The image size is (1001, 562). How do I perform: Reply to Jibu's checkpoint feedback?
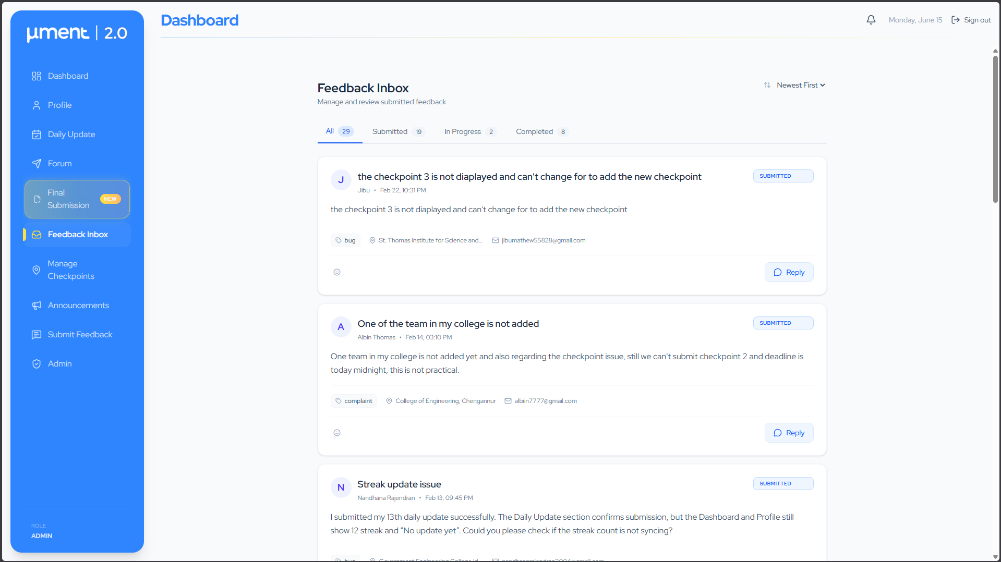[x=789, y=272]
